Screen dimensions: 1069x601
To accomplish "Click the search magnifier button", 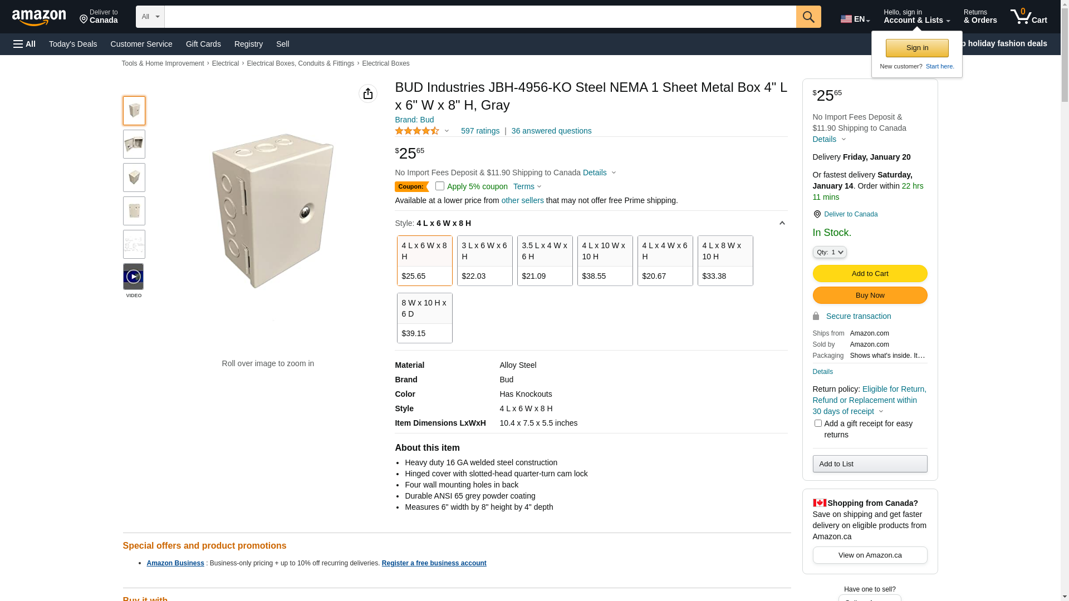I will coord(808,17).
